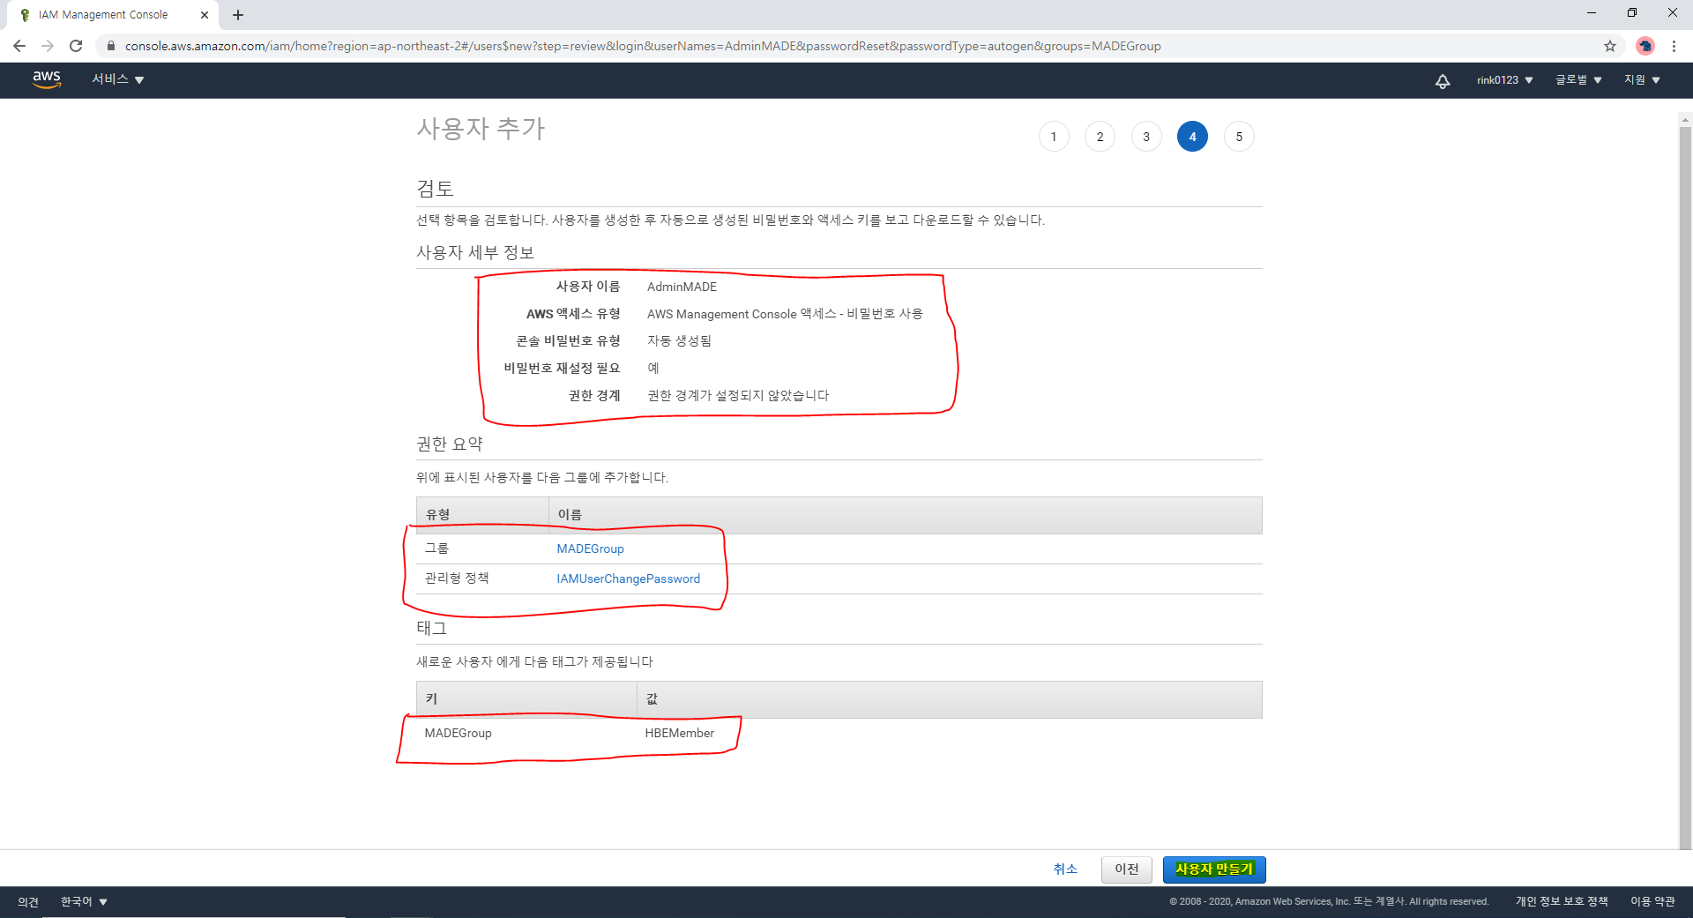Expand the rink0123 account menu
This screenshot has height=918, width=1693.
pyautogui.click(x=1505, y=80)
